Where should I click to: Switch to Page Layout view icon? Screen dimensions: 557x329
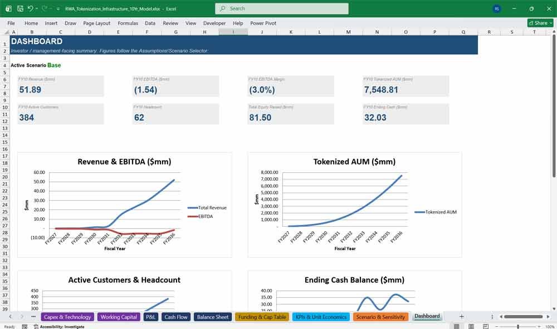point(471,326)
